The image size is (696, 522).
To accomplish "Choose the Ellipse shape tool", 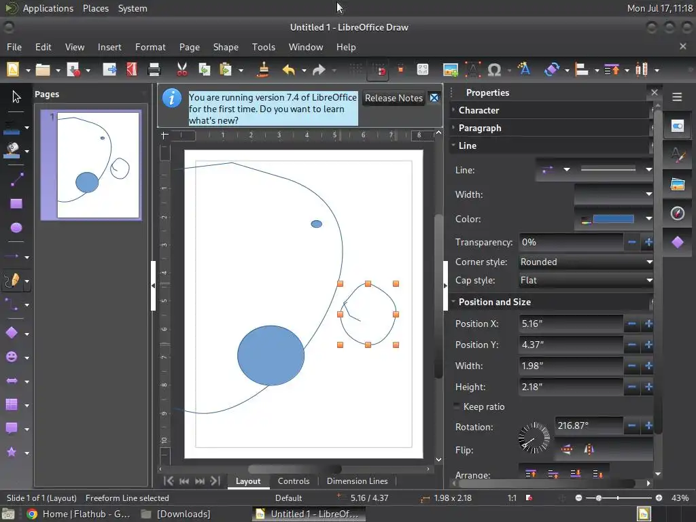I will click(16, 228).
